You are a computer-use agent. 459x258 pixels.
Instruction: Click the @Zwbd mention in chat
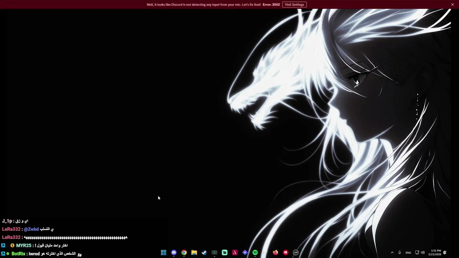pos(31,229)
